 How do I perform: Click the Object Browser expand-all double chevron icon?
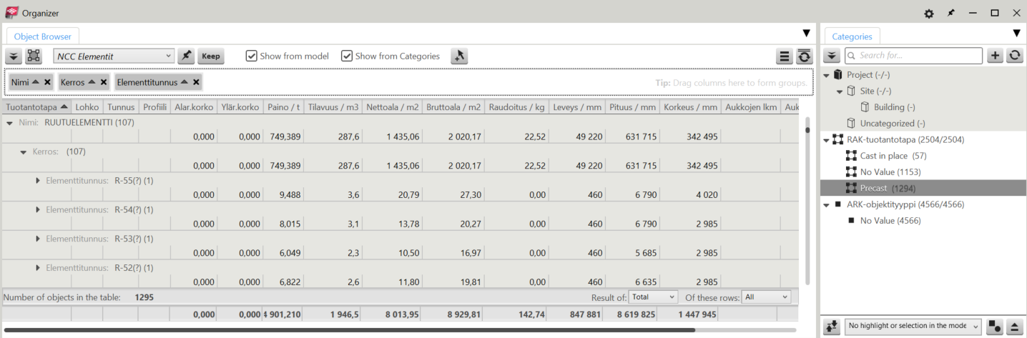[x=14, y=56]
